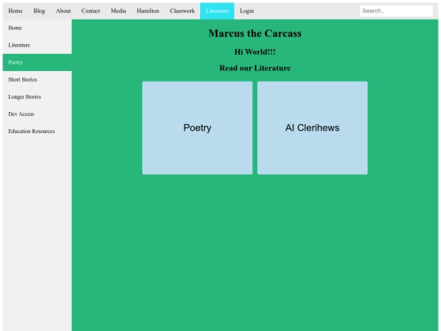This screenshot has height=331, width=441.
Task: Open Short Stories in the sidebar
Action: (x=37, y=79)
